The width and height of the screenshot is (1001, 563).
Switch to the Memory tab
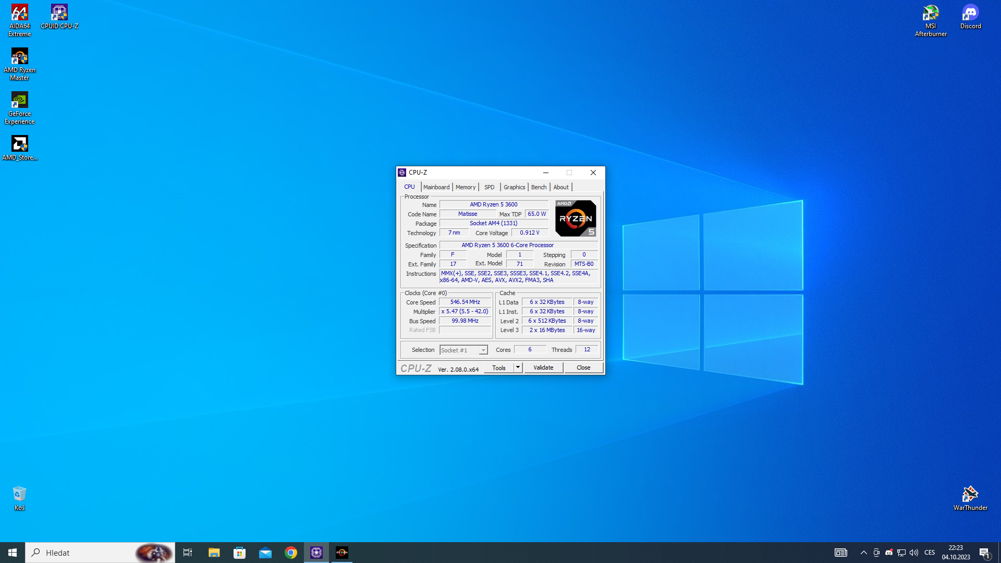465,187
